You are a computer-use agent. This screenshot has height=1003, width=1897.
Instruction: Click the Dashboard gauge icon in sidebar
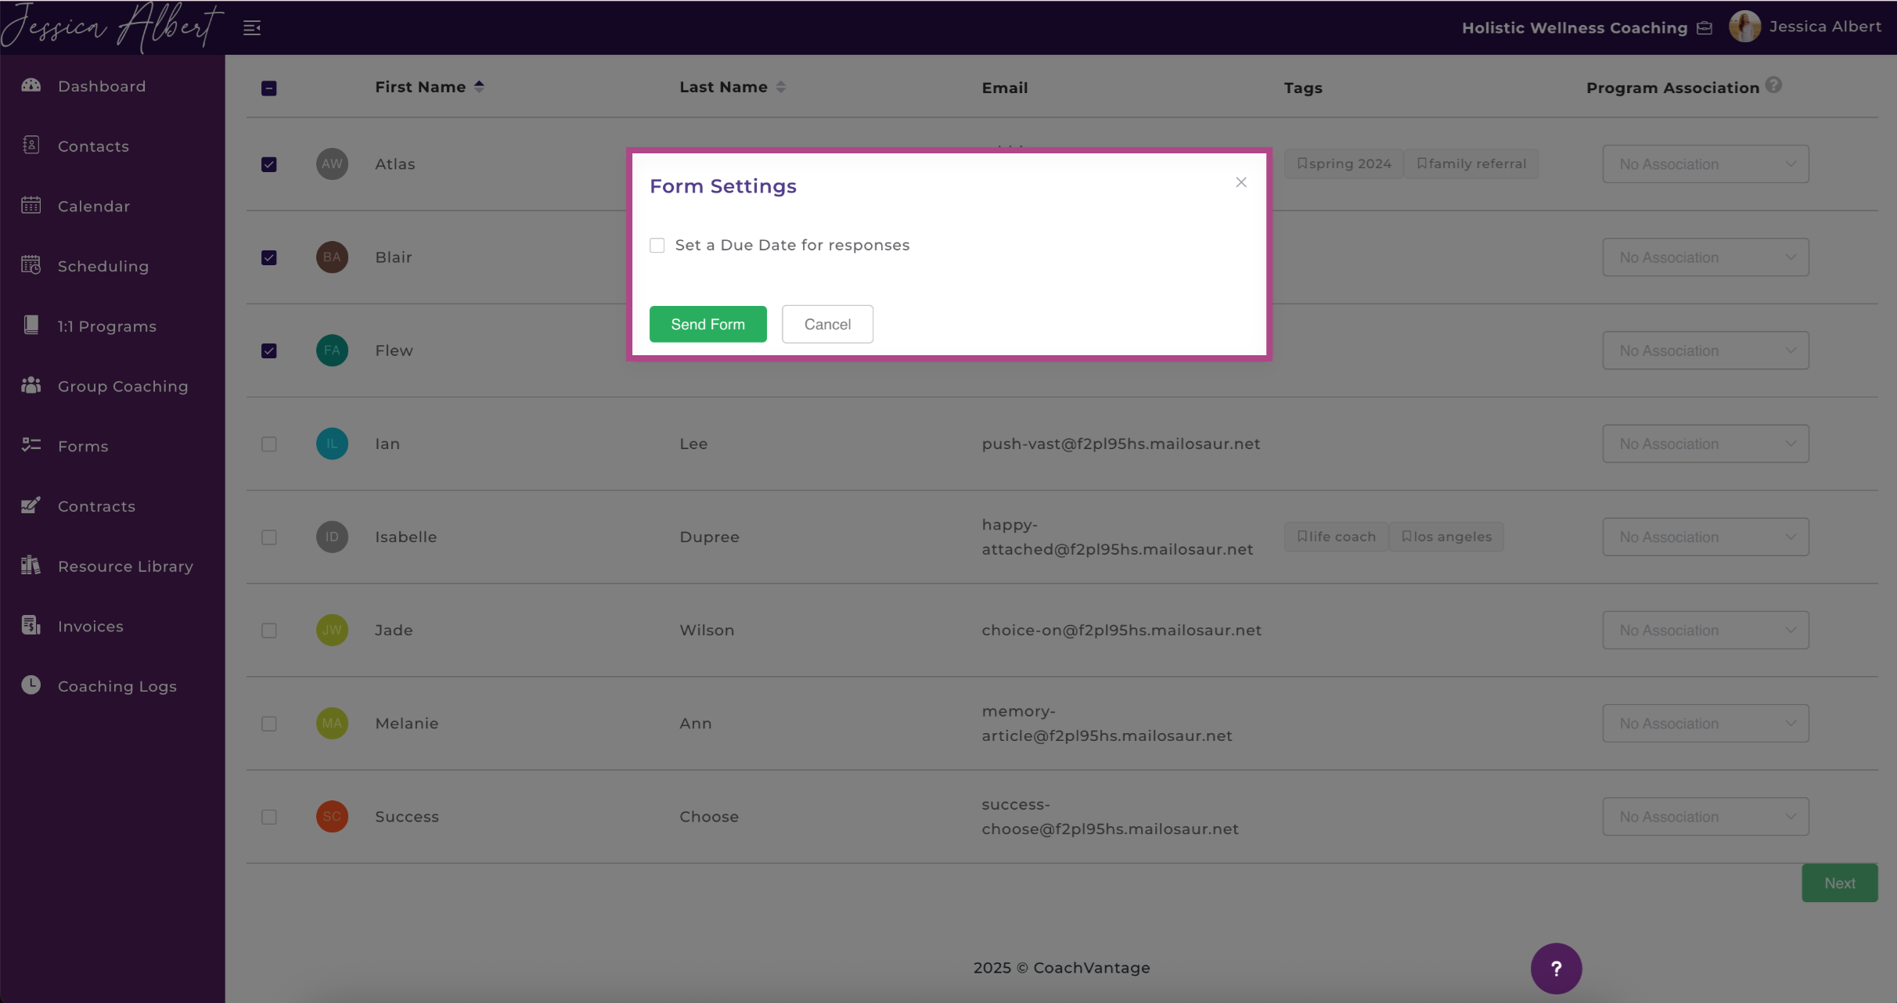point(31,85)
